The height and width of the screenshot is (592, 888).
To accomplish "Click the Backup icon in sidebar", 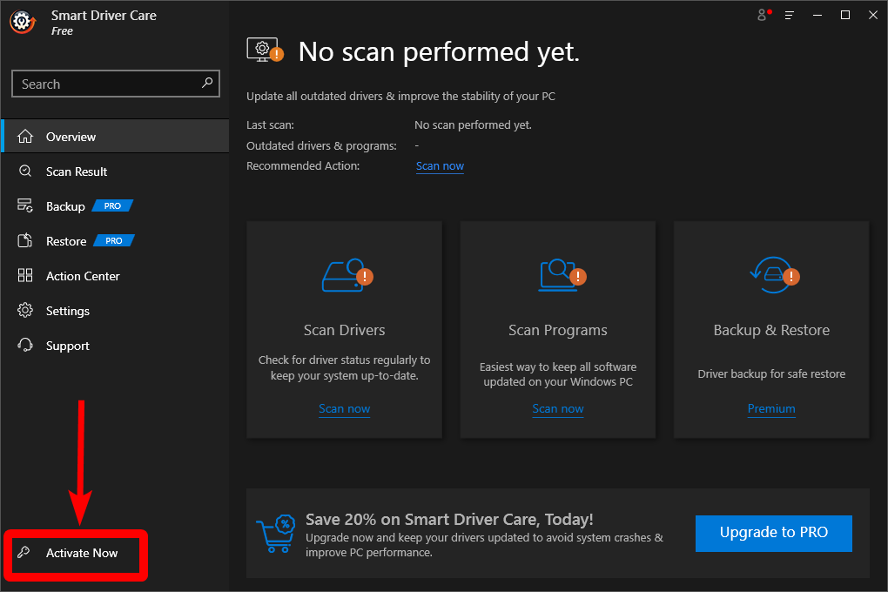I will [25, 205].
